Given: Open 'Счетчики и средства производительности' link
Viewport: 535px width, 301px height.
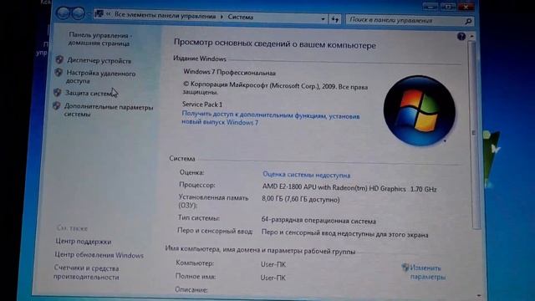Looking at the screenshot, I should (x=87, y=273).
